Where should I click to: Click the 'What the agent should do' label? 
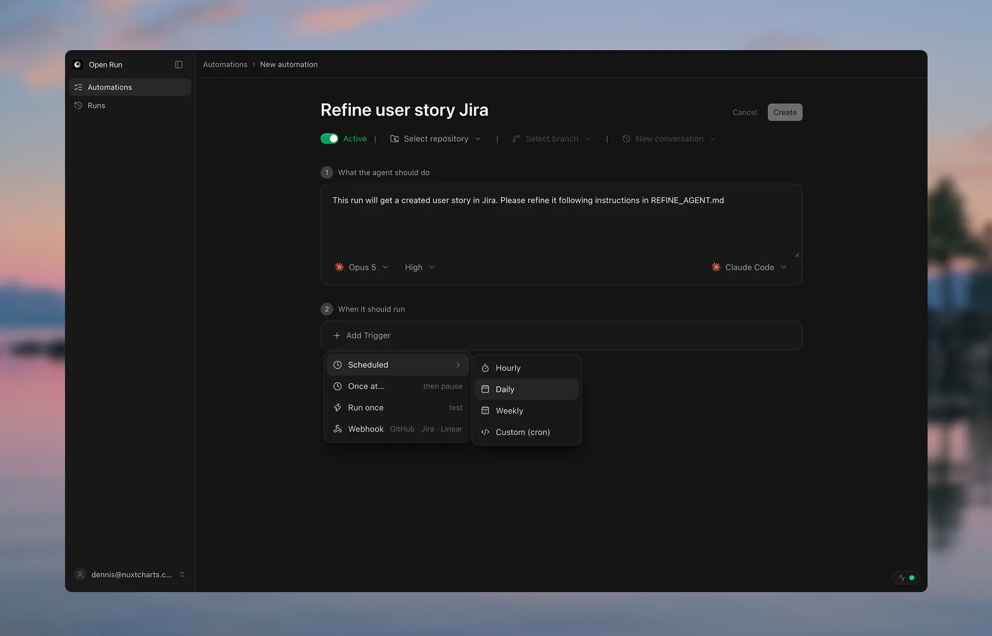(x=384, y=172)
